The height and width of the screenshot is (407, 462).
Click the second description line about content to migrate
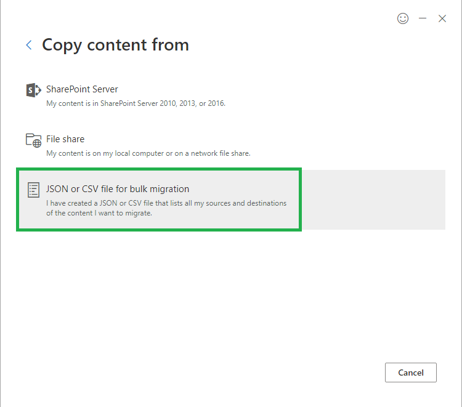[x=99, y=213]
